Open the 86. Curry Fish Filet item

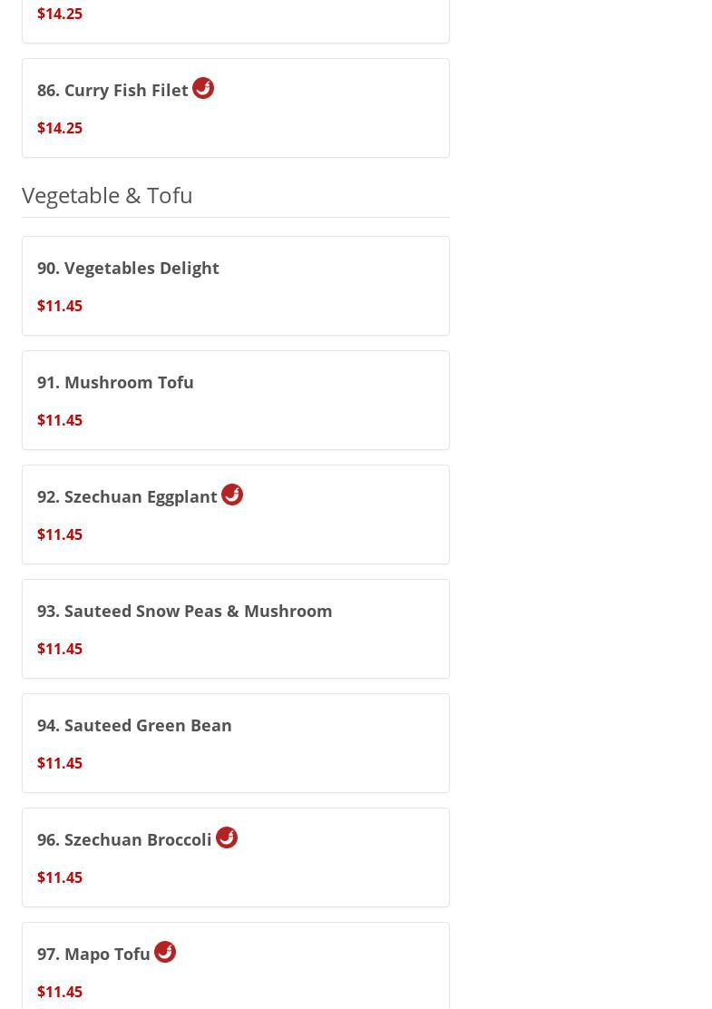[x=112, y=90]
